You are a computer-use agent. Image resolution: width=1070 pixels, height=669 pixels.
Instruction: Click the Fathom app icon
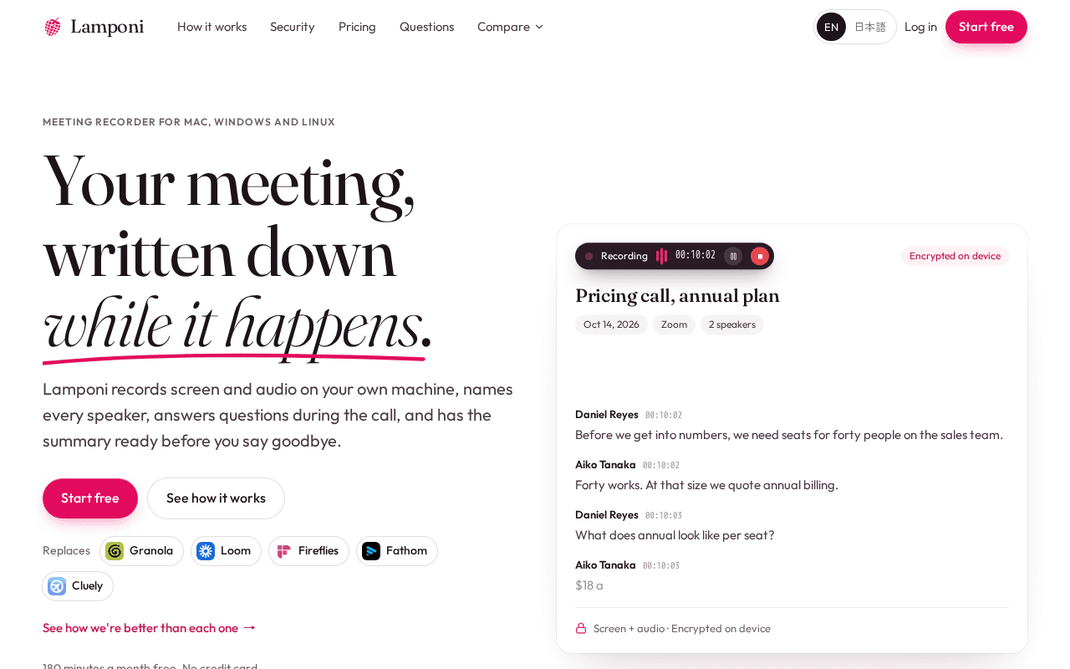(x=371, y=551)
